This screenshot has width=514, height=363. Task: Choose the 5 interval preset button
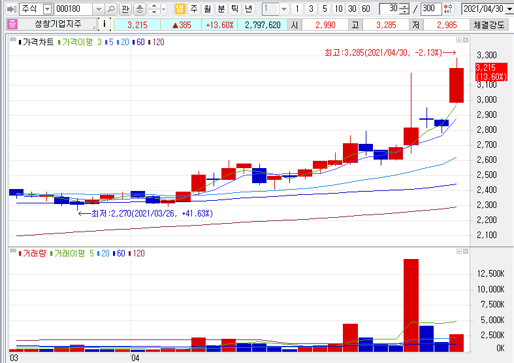[325, 9]
